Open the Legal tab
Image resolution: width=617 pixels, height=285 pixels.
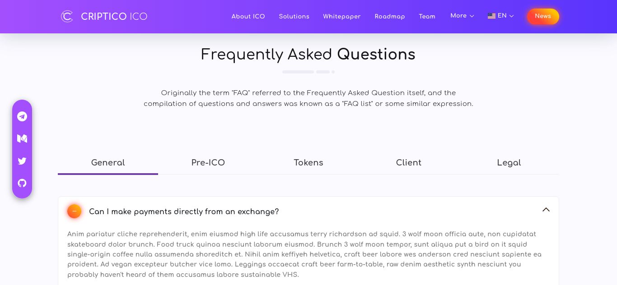pyautogui.click(x=509, y=163)
